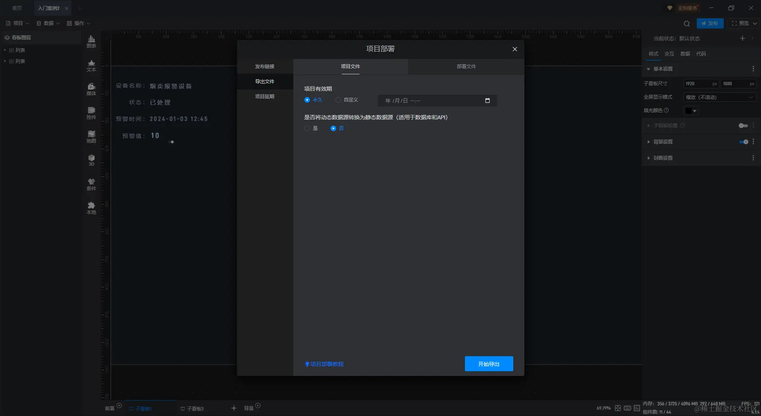Click the 子看板尺寸 width field showing 1920
761x416 pixels.
pos(701,84)
